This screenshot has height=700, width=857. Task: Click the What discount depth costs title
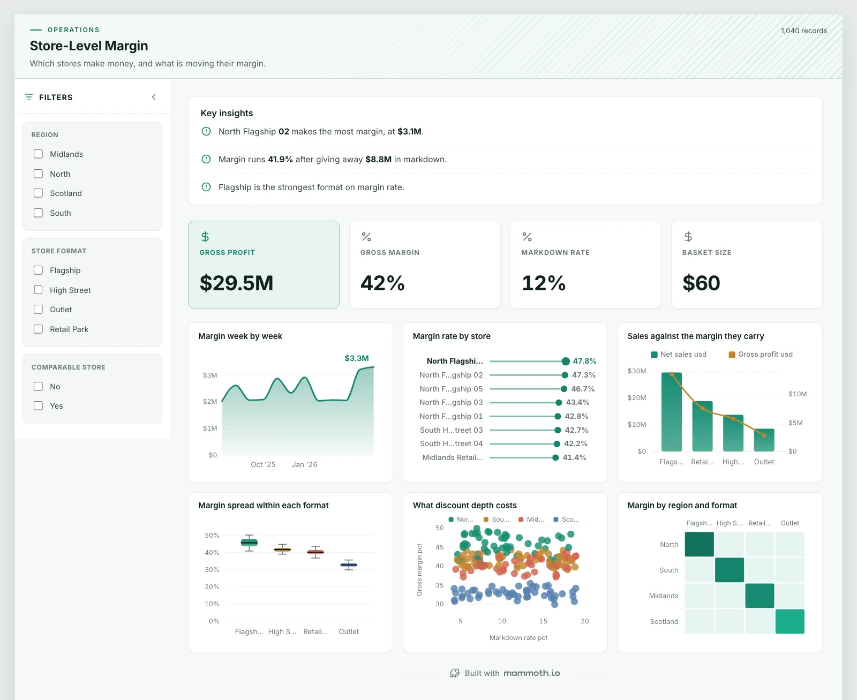(x=465, y=506)
